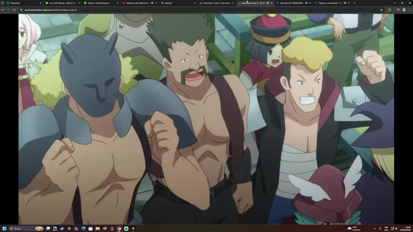The image size is (413, 232).
Task: Click the microphone tray icon
Action: (x=380, y=228)
